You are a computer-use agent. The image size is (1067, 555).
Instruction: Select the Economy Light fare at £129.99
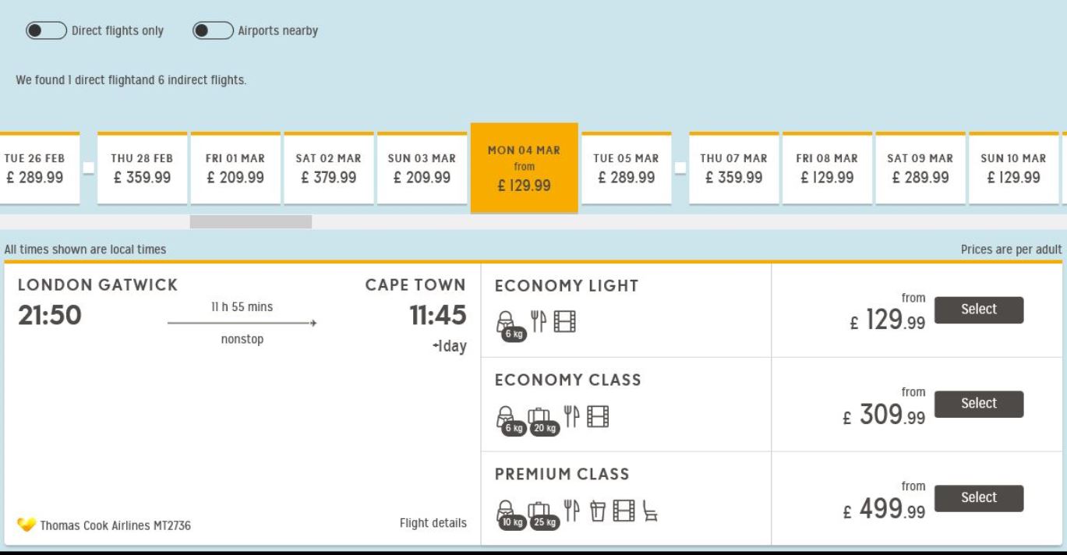pos(978,309)
